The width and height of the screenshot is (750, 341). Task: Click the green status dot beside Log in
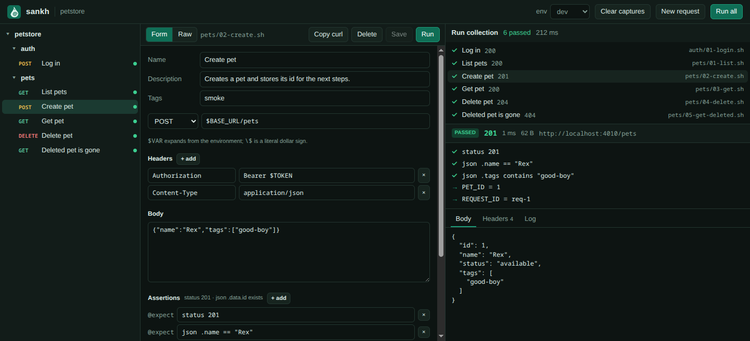tap(135, 63)
